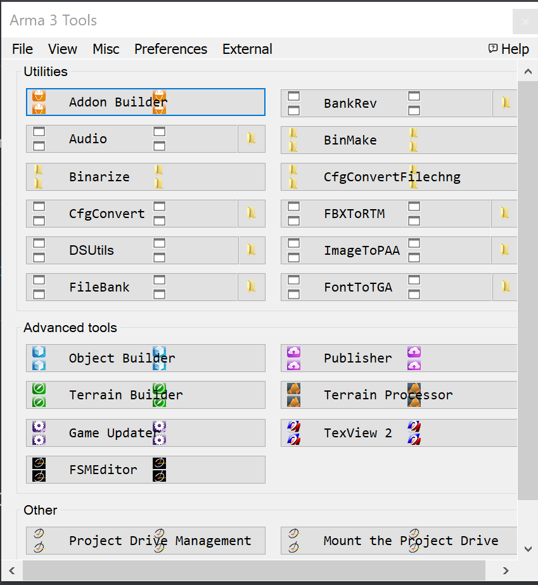Open the folder beside ImageToPAA

tap(504, 250)
